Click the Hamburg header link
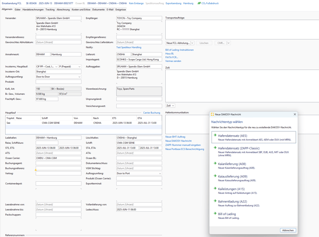Image resolution: width=319 pixels, height=237 pixels. [188, 3]
